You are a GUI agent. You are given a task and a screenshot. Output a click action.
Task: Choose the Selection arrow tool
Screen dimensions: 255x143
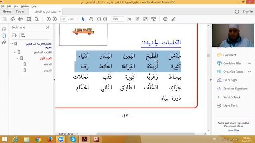tap(83, 19)
